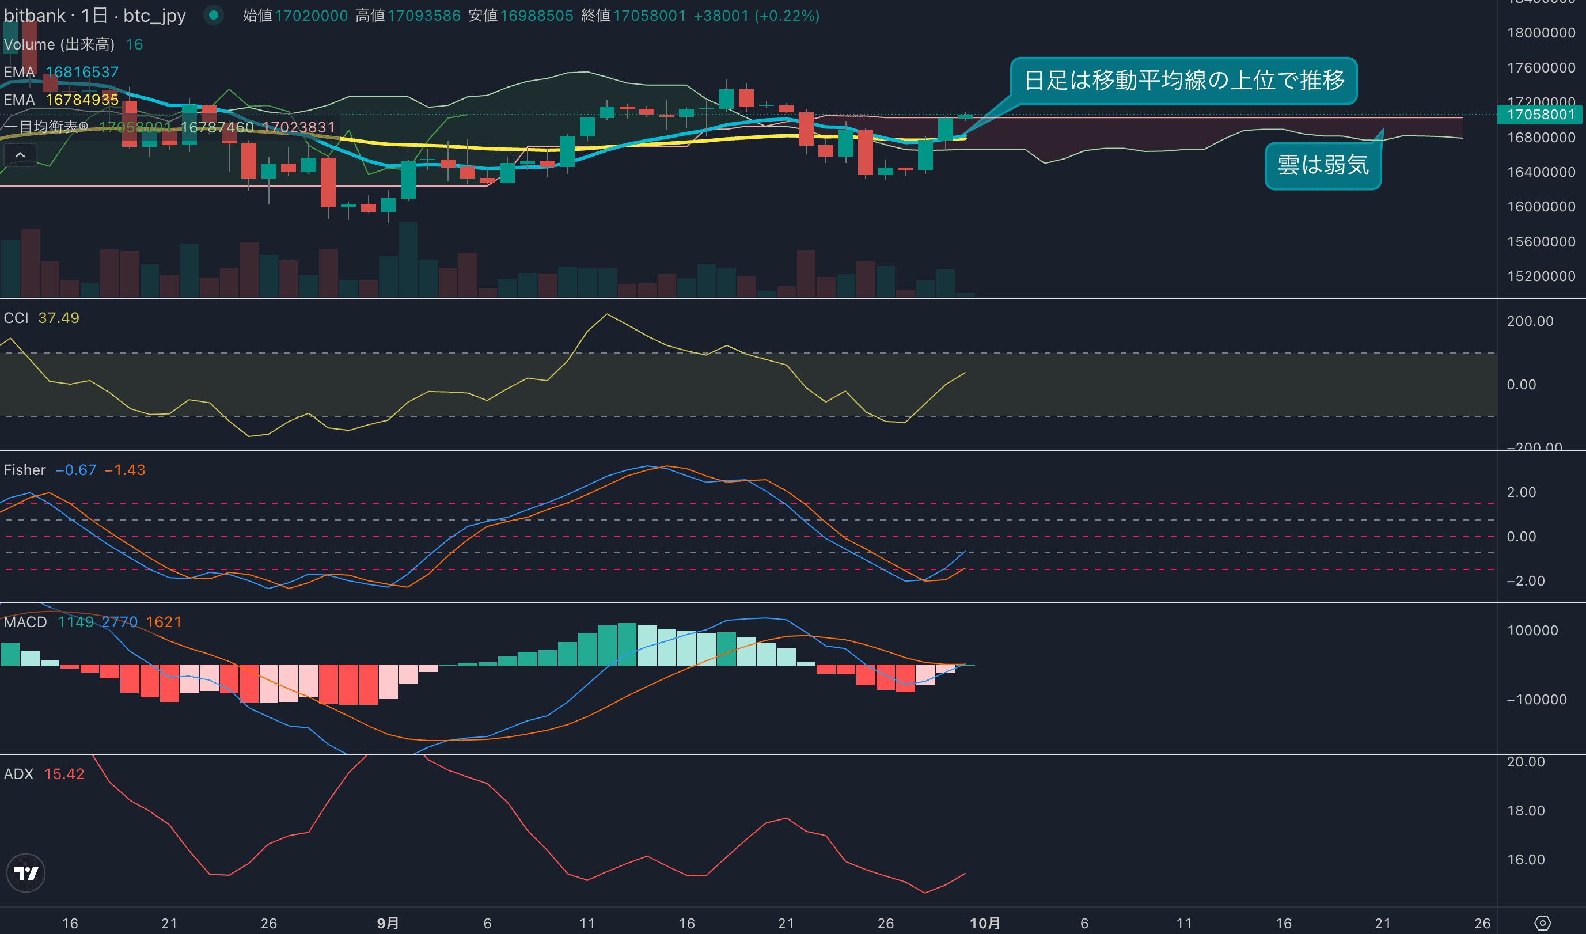Image resolution: width=1586 pixels, height=934 pixels.
Task: Click the MACD indicator label
Action: (25, 622)
